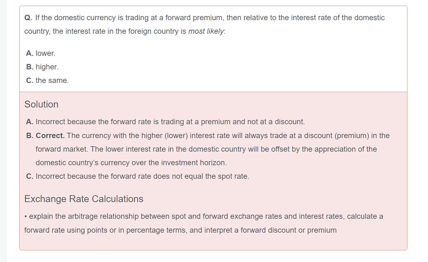This screenshot has height=262, width=428.
Task: Click solution C spot rate explanation line
Action: (142, 176)
